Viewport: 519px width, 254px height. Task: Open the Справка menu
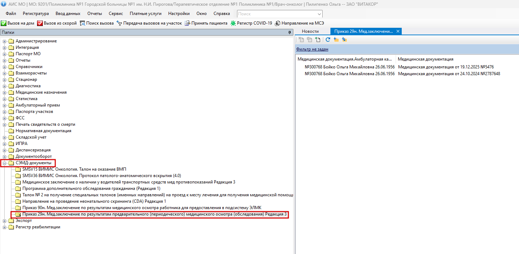click(x=221, y=14)
